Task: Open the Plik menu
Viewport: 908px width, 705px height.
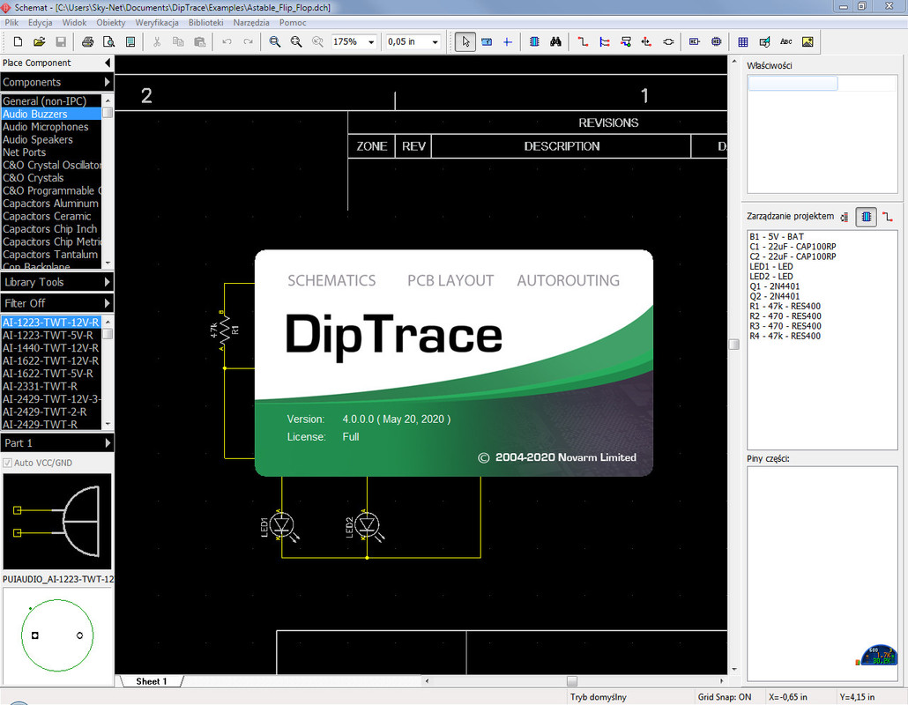Action: 11,23
